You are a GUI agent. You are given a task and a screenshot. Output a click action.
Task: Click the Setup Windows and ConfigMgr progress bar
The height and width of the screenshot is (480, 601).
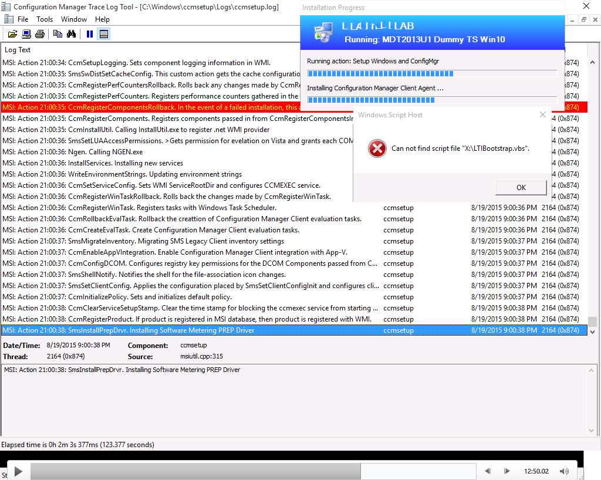432,73
